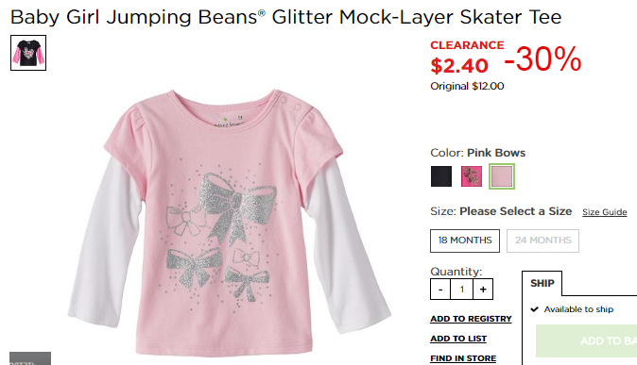Viewport: 637px width, 365px height.
Task: Click the main pink tee product image
Action: 230,221
